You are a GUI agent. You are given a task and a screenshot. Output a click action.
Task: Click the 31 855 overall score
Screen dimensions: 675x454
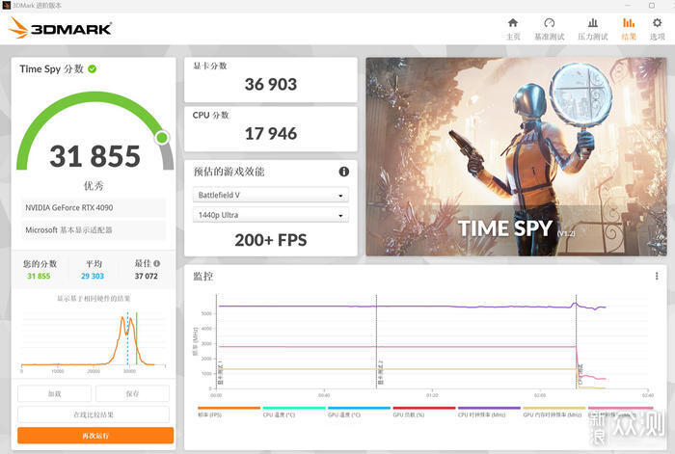click(x=94, y=156)
